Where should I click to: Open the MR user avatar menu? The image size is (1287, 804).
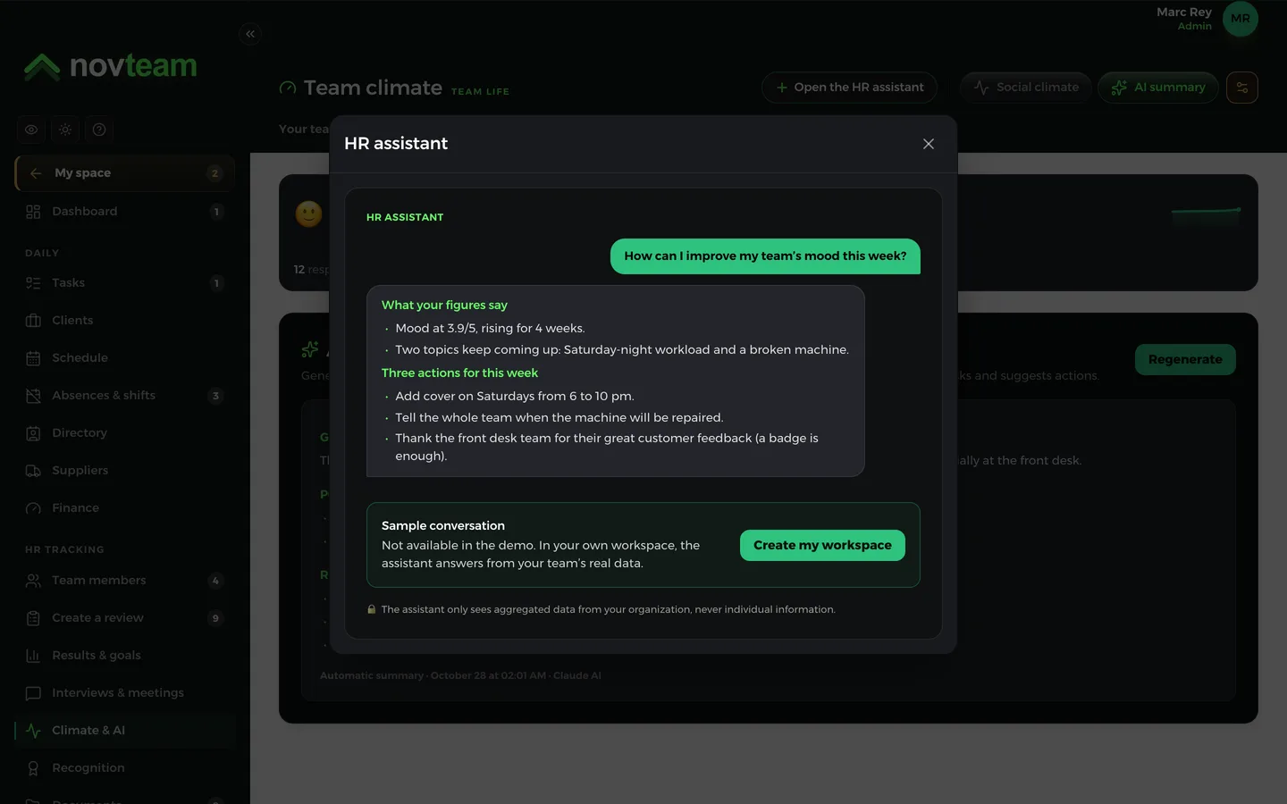click(1241, 19)
